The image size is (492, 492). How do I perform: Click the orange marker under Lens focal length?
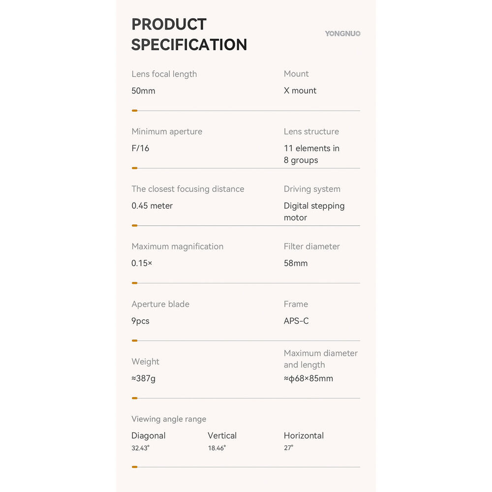[x=135, y=111]
